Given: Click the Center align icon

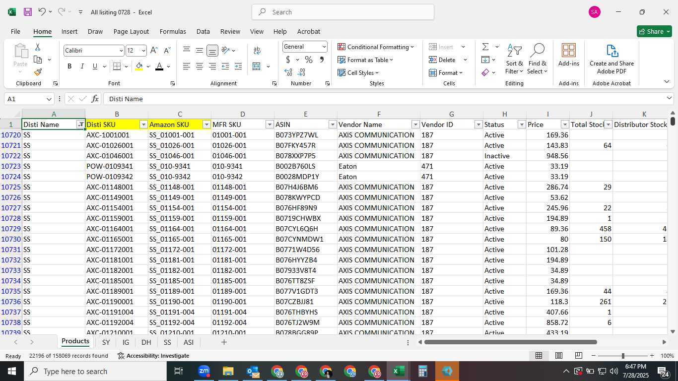Looking at the screenshot, I should 200,66.
